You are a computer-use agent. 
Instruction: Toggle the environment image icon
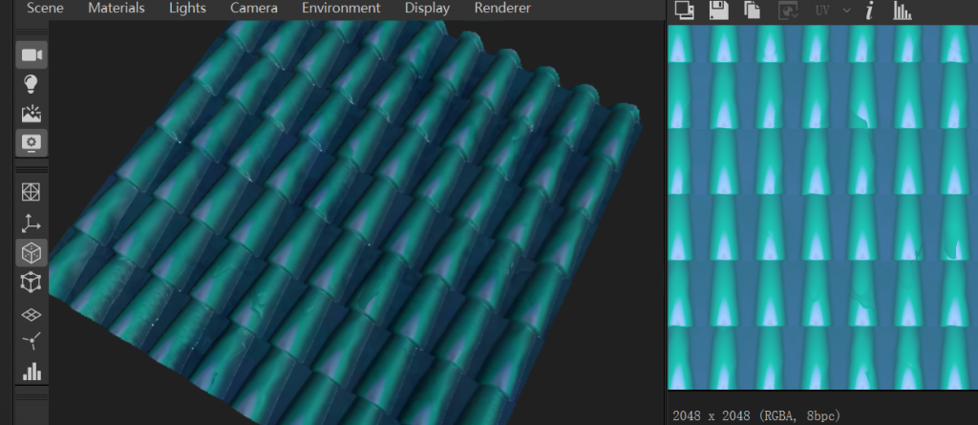coord(32,114)
